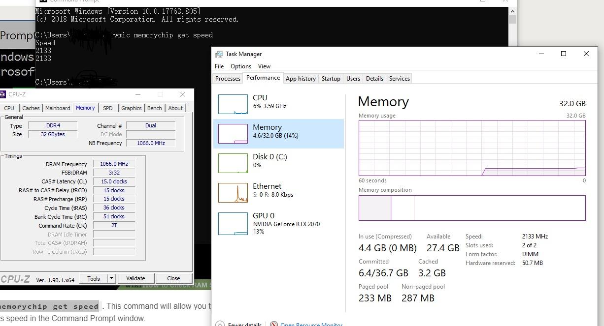Click the Task Manager title bar icon
This screenshot has width=604, height=326.
click(x=219, y=54)
